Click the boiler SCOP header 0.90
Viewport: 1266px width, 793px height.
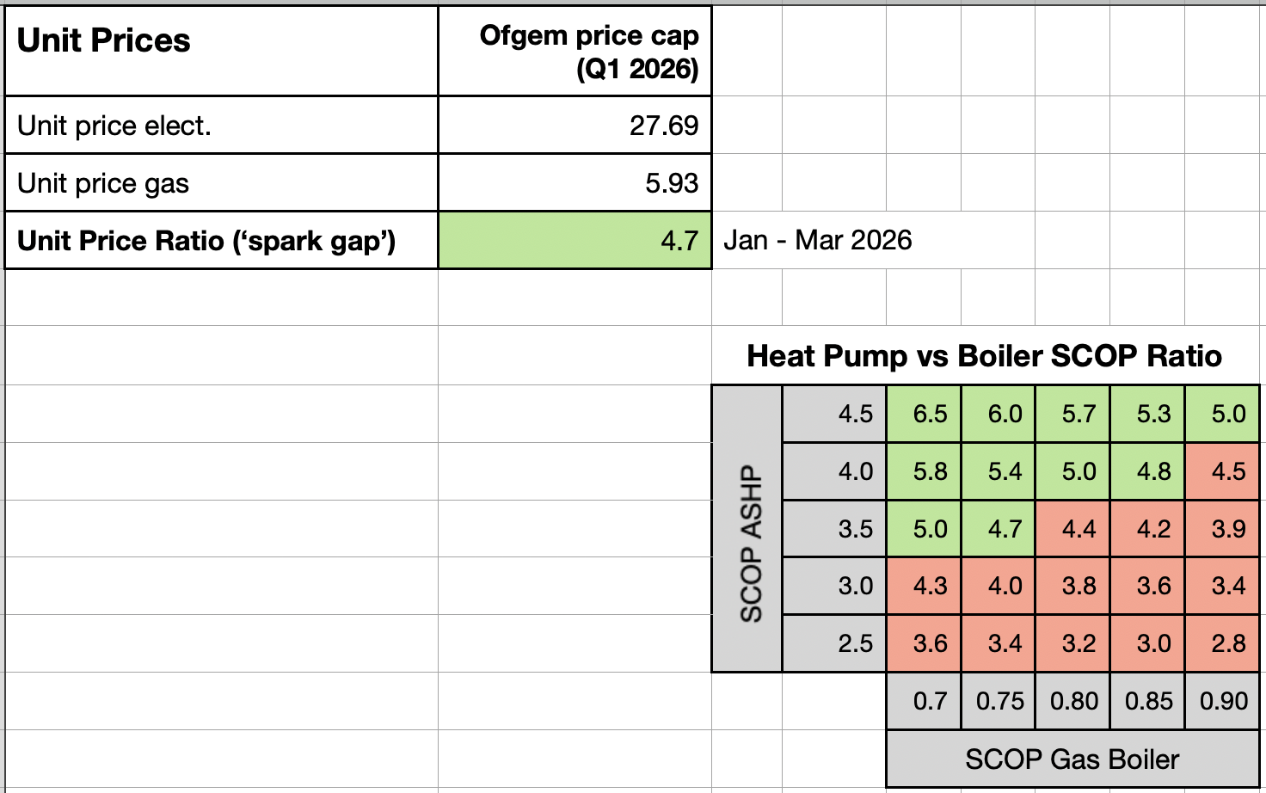coord(1223,701)
